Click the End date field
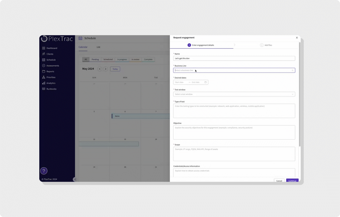 197,82
